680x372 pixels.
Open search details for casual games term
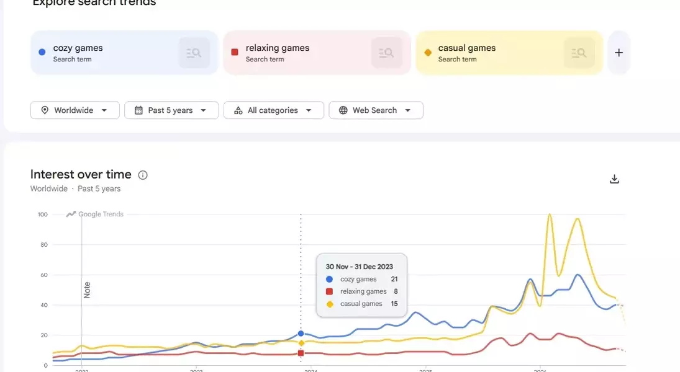[579, 53]
